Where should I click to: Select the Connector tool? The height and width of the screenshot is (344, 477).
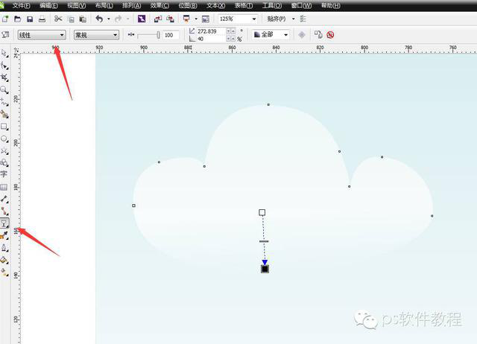click(4, 211)
